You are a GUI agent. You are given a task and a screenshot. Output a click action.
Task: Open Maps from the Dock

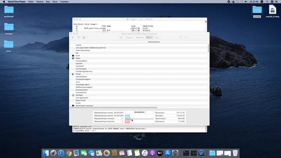(x=99, y=153)
